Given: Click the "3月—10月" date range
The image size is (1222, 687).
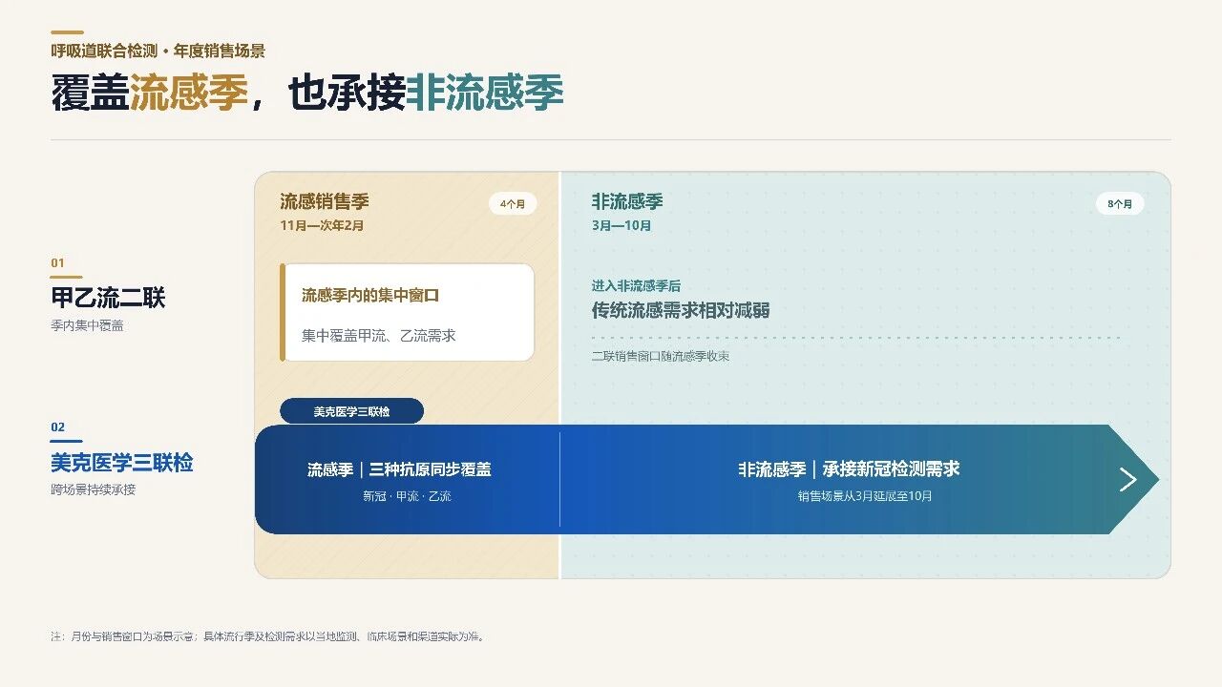Looking at the screenshot, I should click(x=622, y=226).
